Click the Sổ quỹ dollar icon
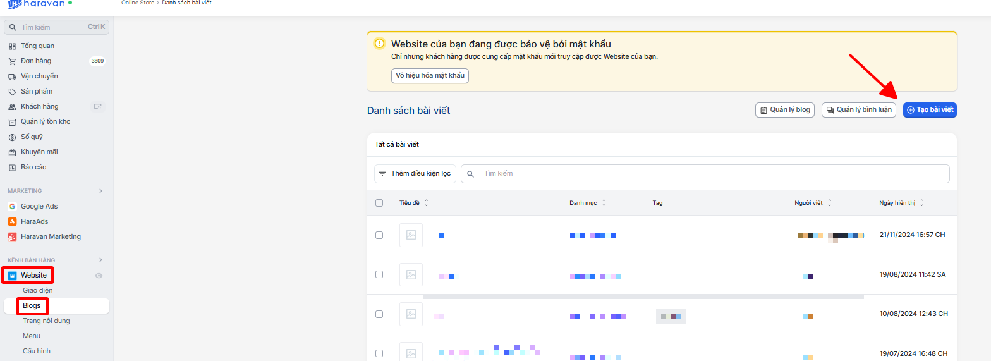This screenshot has width=991, height=361. tap(12, 137)
